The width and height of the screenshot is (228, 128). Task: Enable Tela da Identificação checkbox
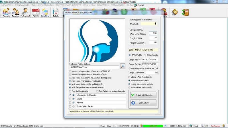[70, 91]
